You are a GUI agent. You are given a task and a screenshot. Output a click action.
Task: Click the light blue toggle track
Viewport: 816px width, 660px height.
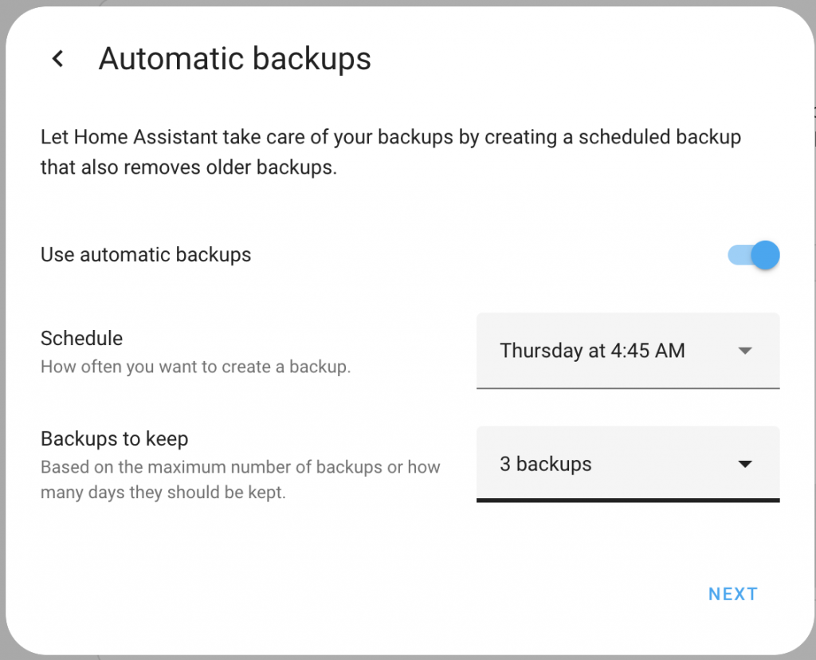pyautogui.click(x=737, y=255)
